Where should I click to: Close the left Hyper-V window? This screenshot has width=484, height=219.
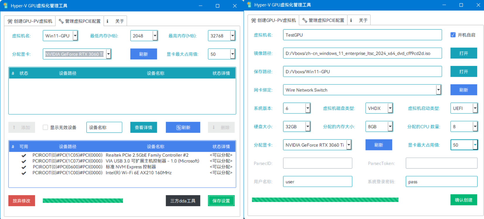click(235, 6)
